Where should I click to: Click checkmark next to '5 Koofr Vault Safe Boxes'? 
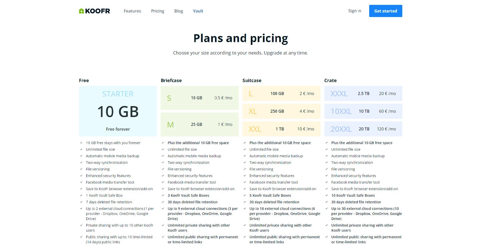pyautogui.click(x=245, y=195)
